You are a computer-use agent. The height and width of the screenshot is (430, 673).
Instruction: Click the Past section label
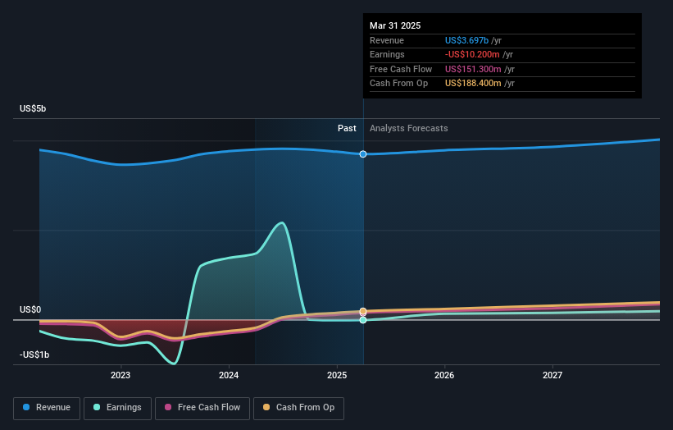coord(347,129)
